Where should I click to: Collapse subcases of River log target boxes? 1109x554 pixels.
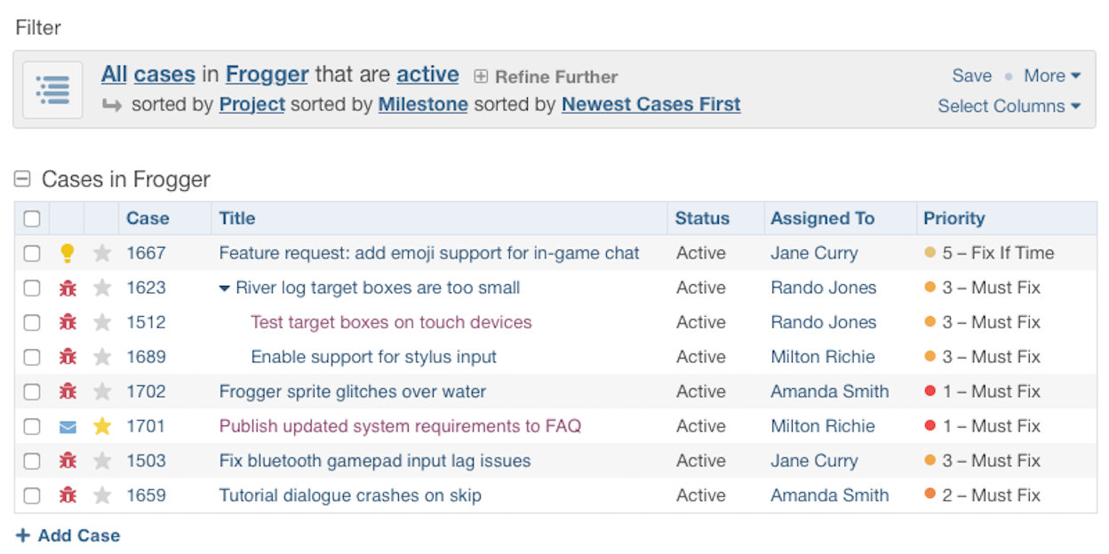(225, 288)
